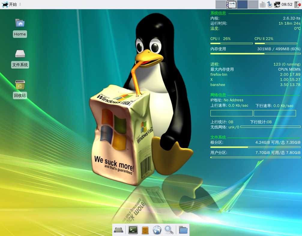
Task: Open the network monitors tray icon
Action: coord(277,5)
